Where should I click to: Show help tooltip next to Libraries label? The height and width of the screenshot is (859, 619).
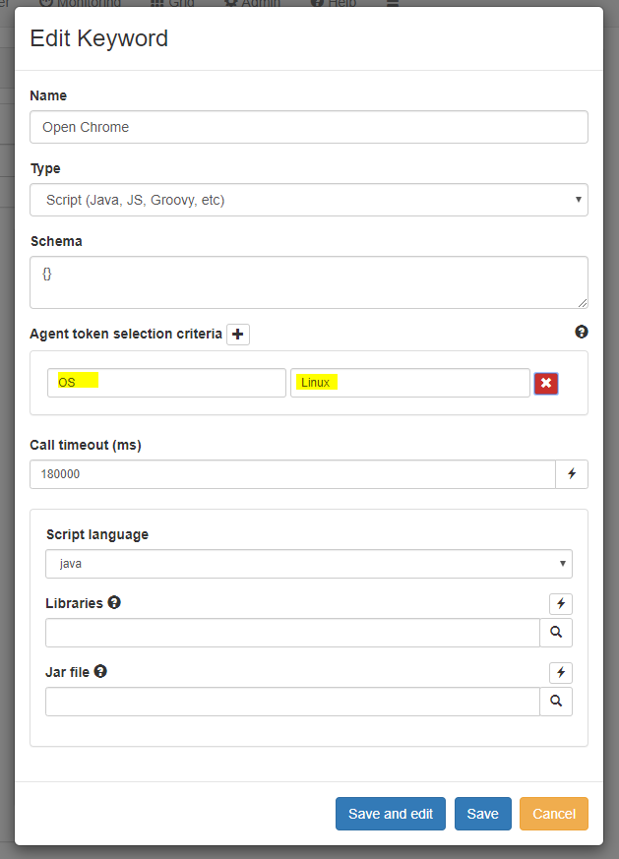pos(114,602)
